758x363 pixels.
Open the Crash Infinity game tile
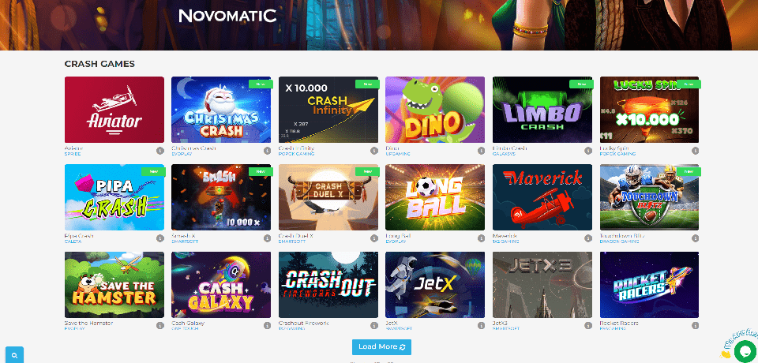click(x=328, y=110)
